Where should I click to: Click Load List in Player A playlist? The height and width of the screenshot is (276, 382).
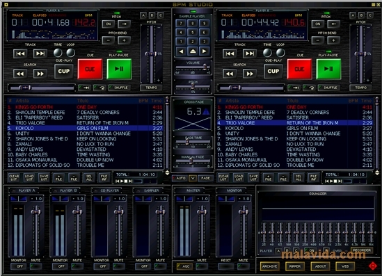[29, 177]
